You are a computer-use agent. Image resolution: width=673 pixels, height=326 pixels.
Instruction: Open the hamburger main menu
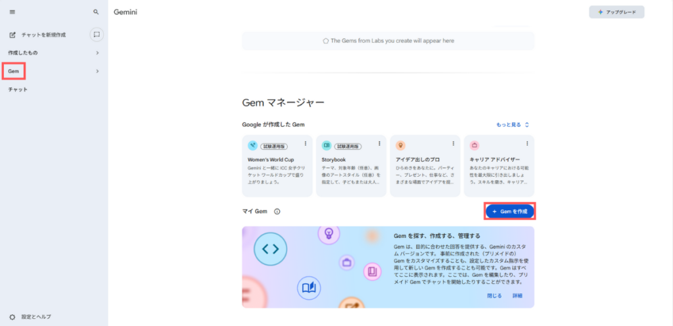12,12
